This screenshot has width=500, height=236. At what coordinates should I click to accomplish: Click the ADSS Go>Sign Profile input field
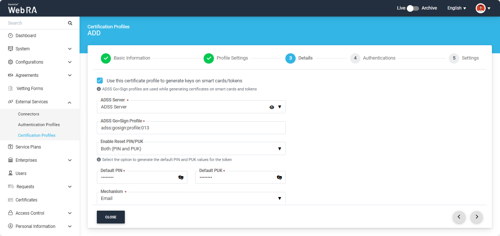(x=191, y=128)
